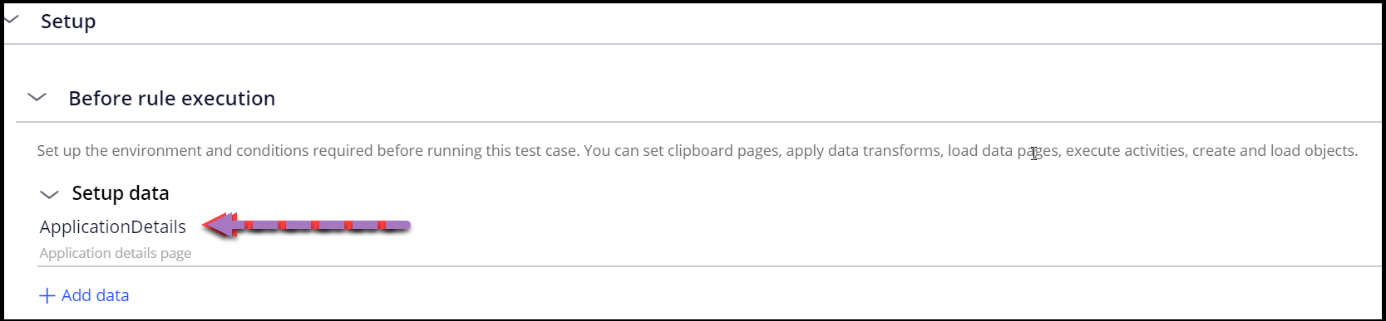Select the Setup data heading text
Viewport: 1386px width, 321px height.
click(121, 193)
